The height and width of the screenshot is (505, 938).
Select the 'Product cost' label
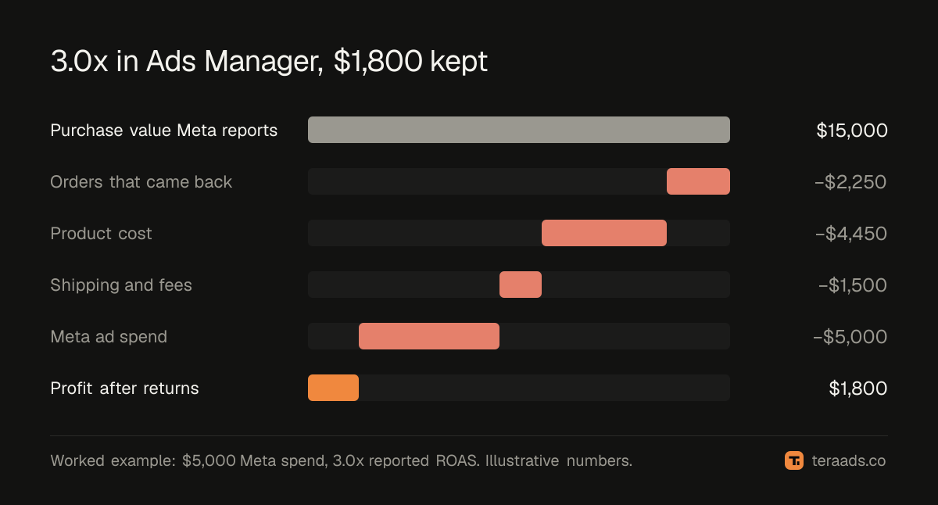(101, 234)
